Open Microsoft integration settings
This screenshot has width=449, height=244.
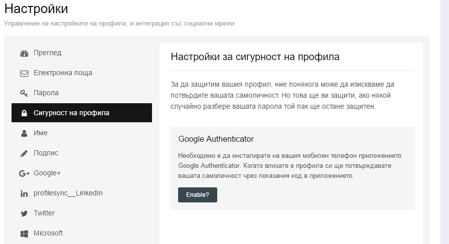coord(82,233)
